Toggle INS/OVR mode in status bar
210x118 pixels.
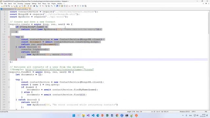pyautogui.click(x=206, y=111)
